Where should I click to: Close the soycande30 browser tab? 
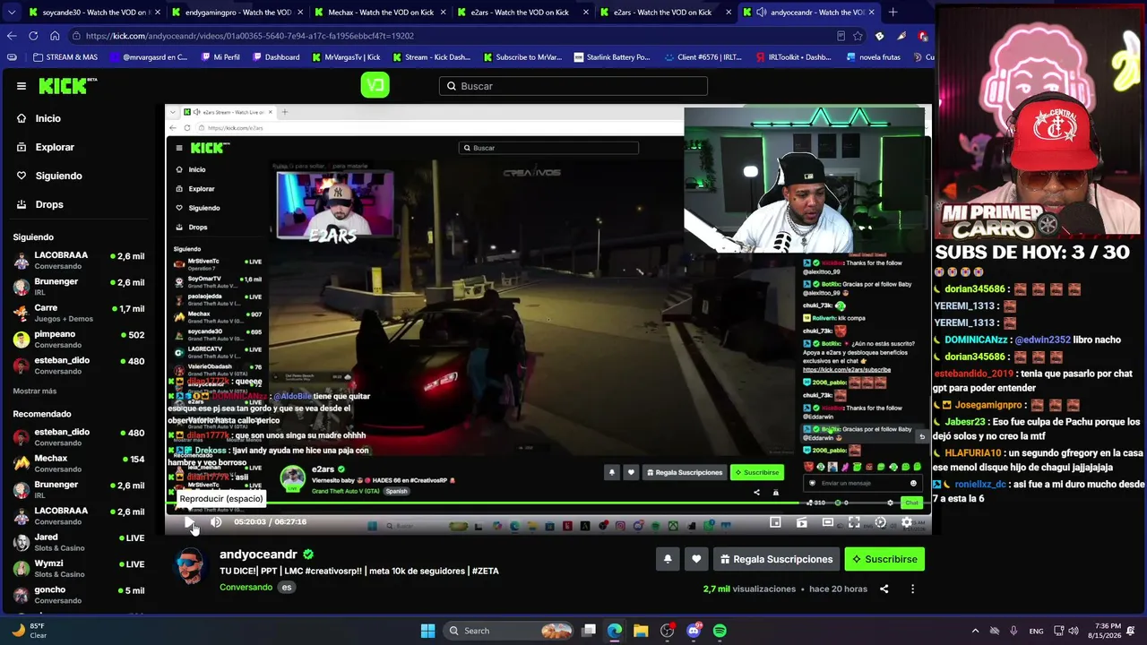(157, 13)
